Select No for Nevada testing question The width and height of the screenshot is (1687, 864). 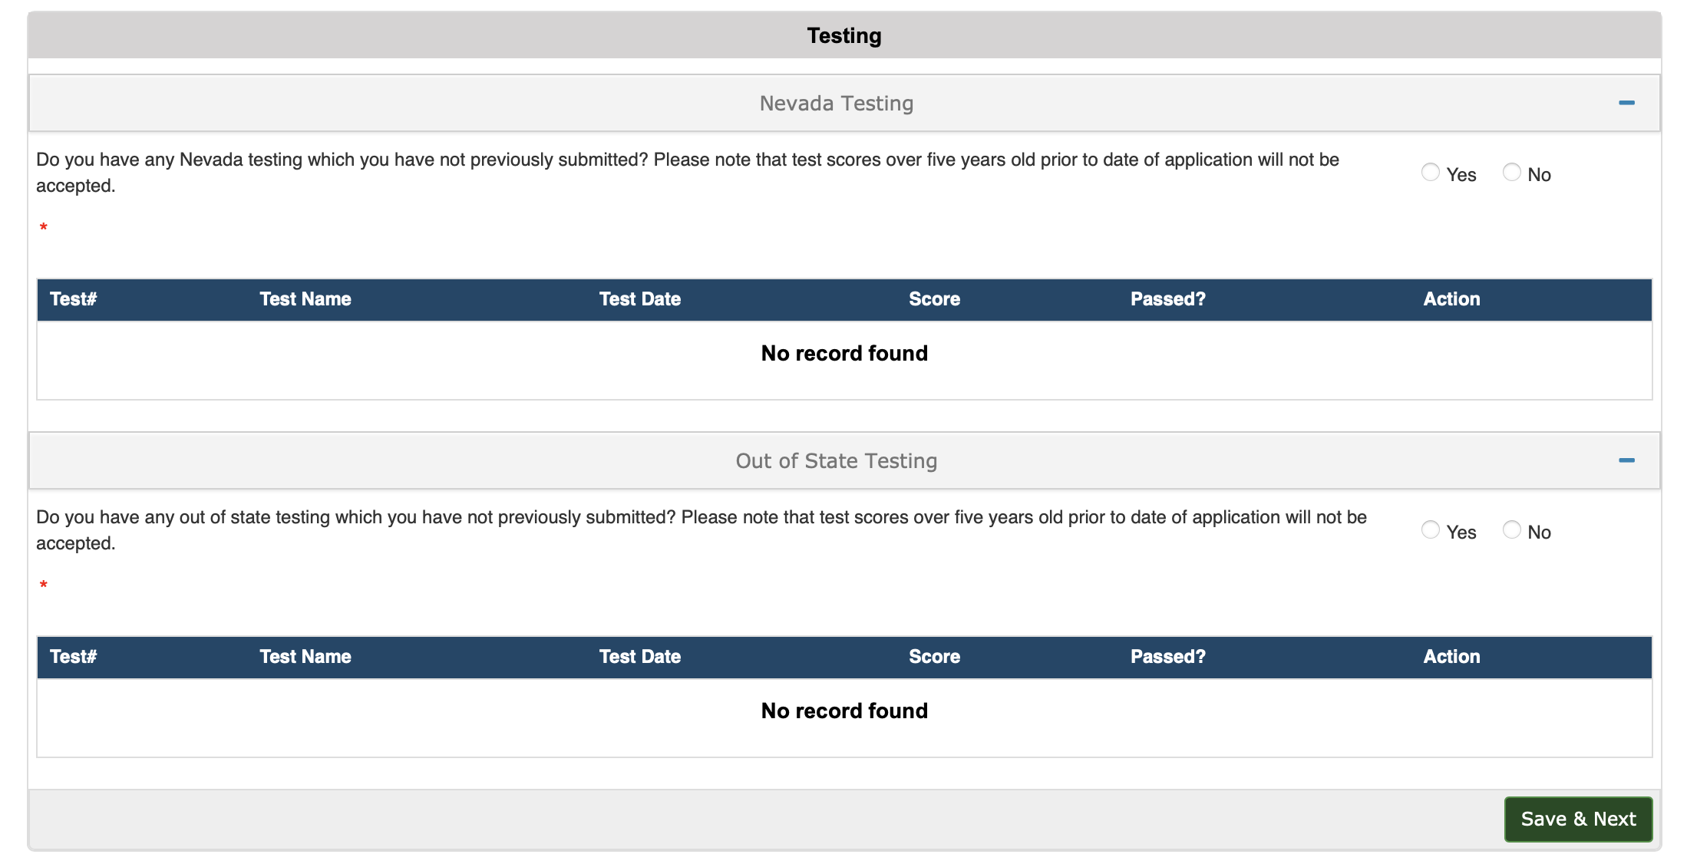pos(1512,173)
